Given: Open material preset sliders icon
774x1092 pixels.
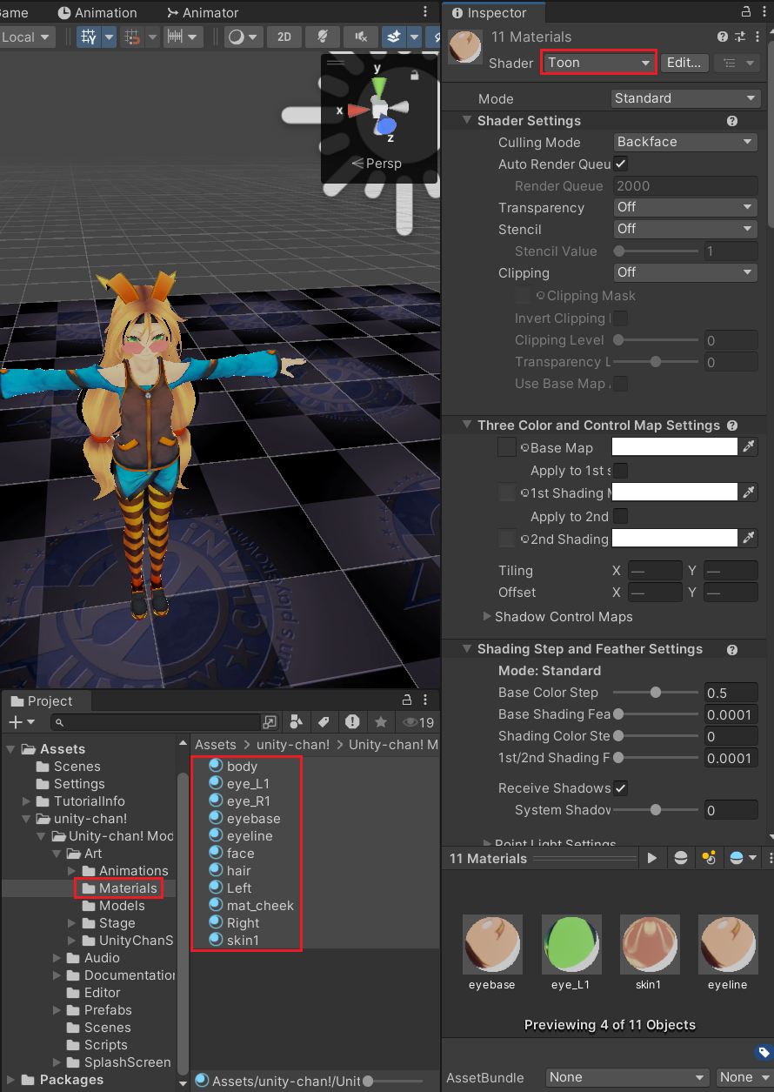Looking at the screenshot, I should pyautogui.click(x=741, y=37).
